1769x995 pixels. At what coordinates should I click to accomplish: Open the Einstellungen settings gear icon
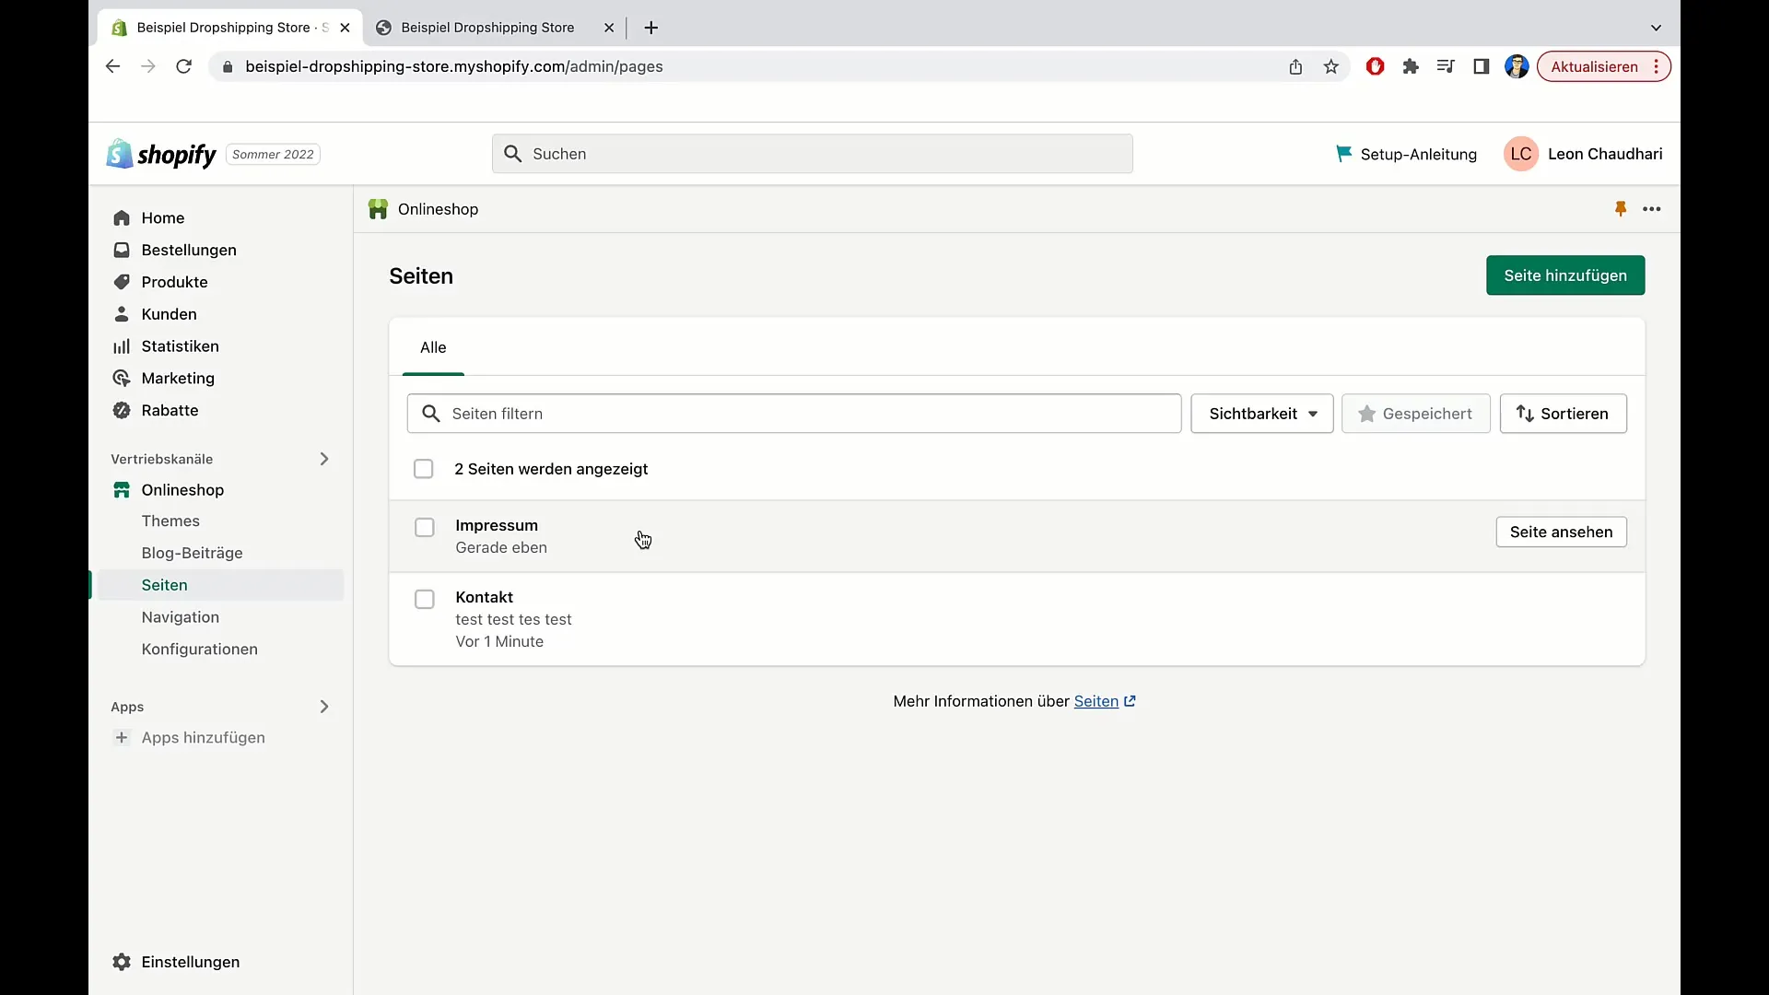pos(121,962)
